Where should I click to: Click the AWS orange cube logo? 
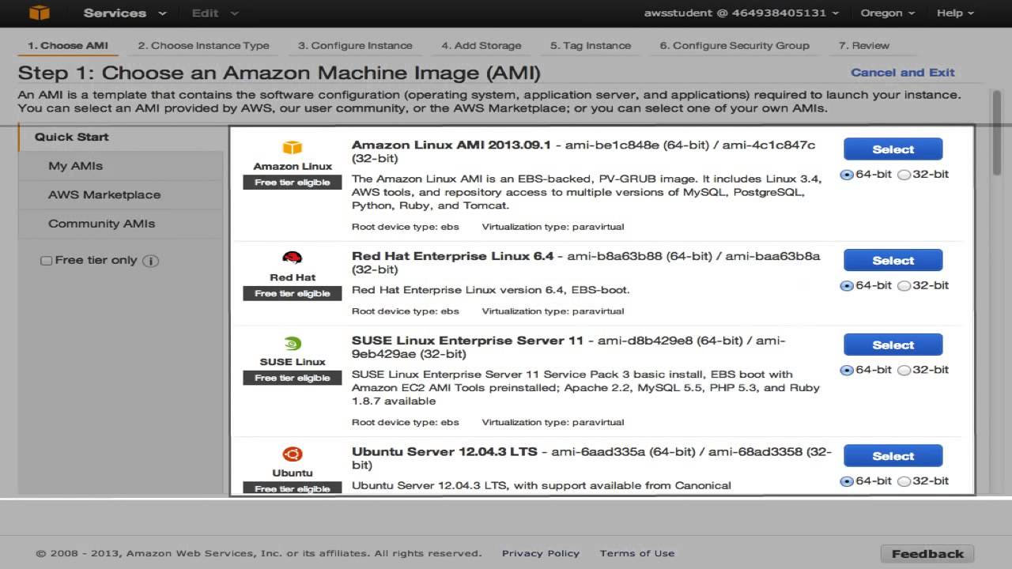39,12
